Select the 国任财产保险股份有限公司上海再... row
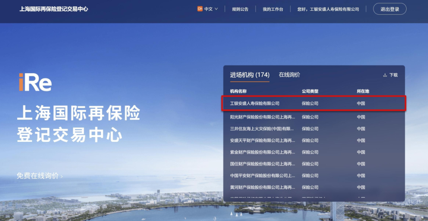The width and height of the screenshot is (428, 221). coord(314,164)
